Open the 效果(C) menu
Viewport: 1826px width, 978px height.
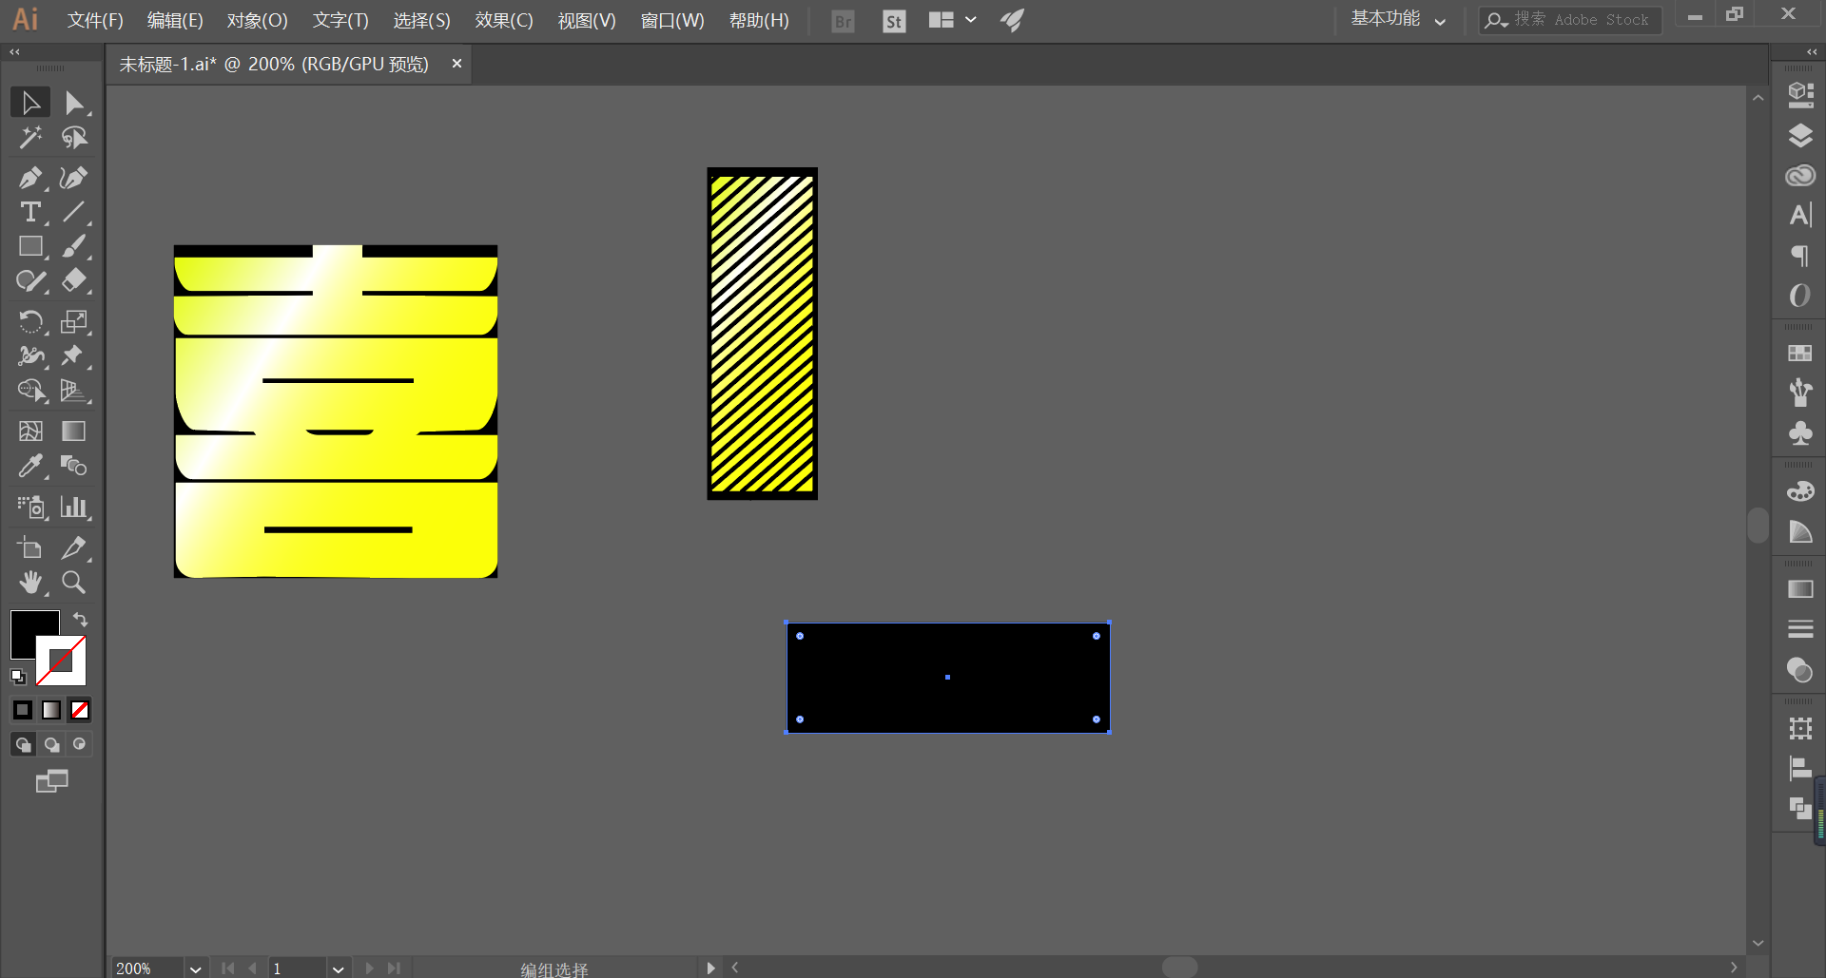coord(504,20)
